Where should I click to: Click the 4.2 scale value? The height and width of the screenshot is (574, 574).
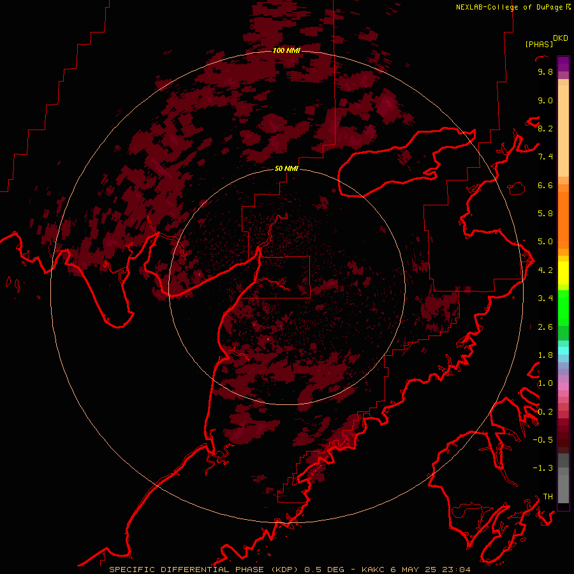tap(545, 270)
